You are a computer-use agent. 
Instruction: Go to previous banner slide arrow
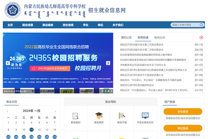pos(8,63)
